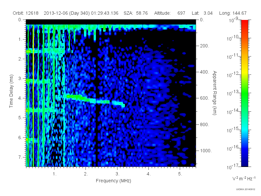Click the 200. apparent range tick label

[205, 46]
